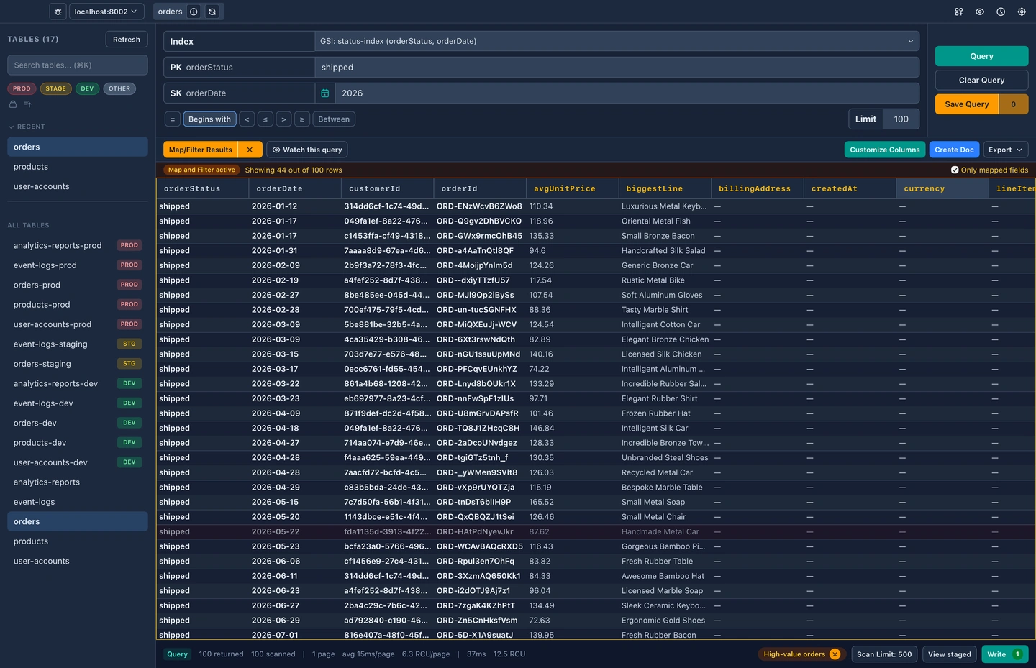
Task: Select row with order ORD-ENzWcvB6ZWo8
Action: [x=596, y=206]
